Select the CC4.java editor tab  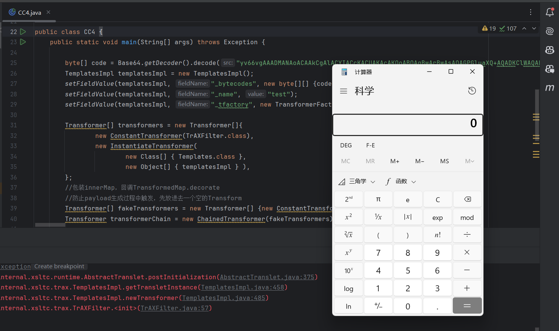click(x=29, y=12)
